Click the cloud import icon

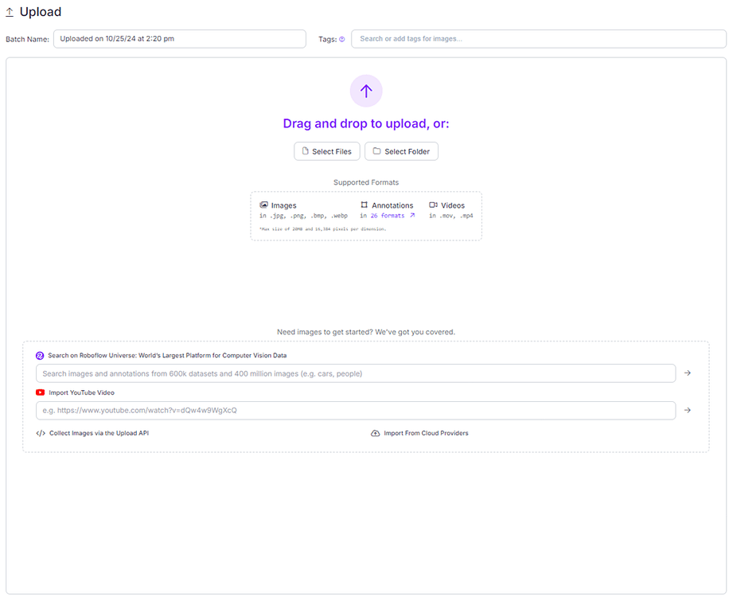[x=376, y=434]
